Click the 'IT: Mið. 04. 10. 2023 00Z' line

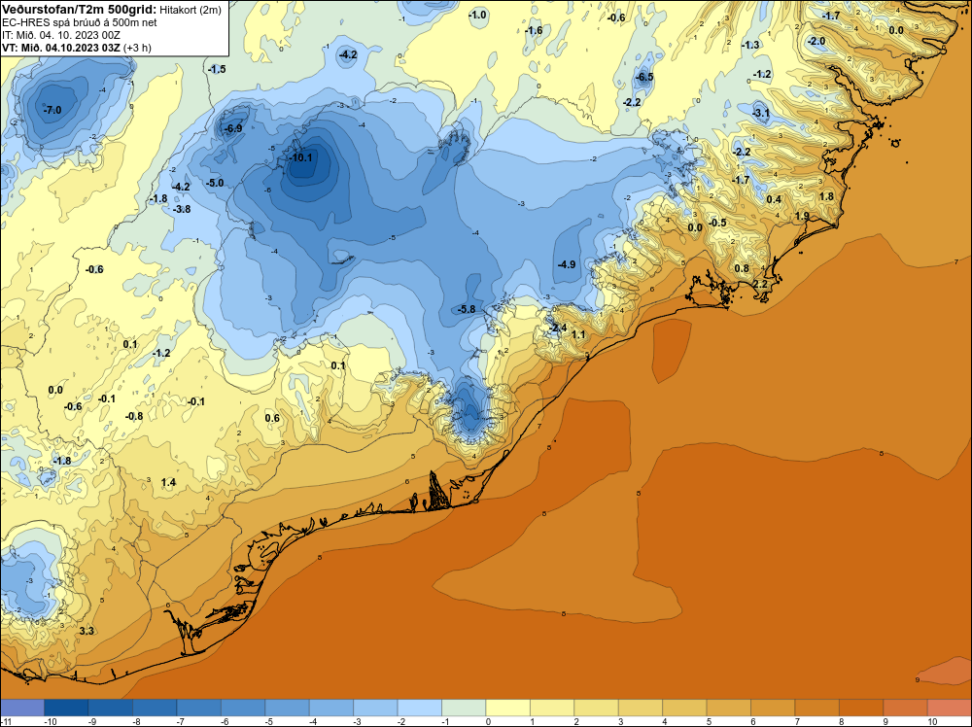click(x=61, y=35)
